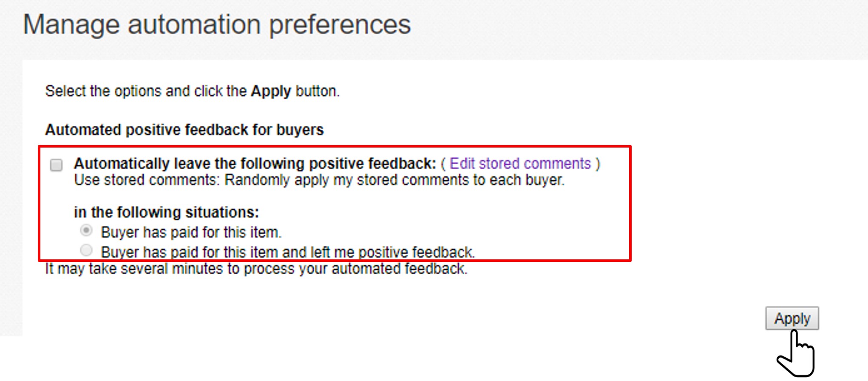The height and width of the screenshot is (381, 868).
Task: Click the 'Buyer has paid for this item.' label text
Action: (x=191, y=232)
